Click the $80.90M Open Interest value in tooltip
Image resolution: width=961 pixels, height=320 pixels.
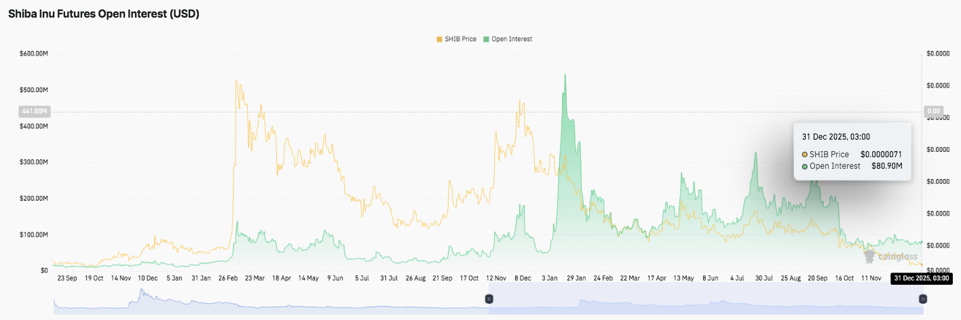click(887, 166)
